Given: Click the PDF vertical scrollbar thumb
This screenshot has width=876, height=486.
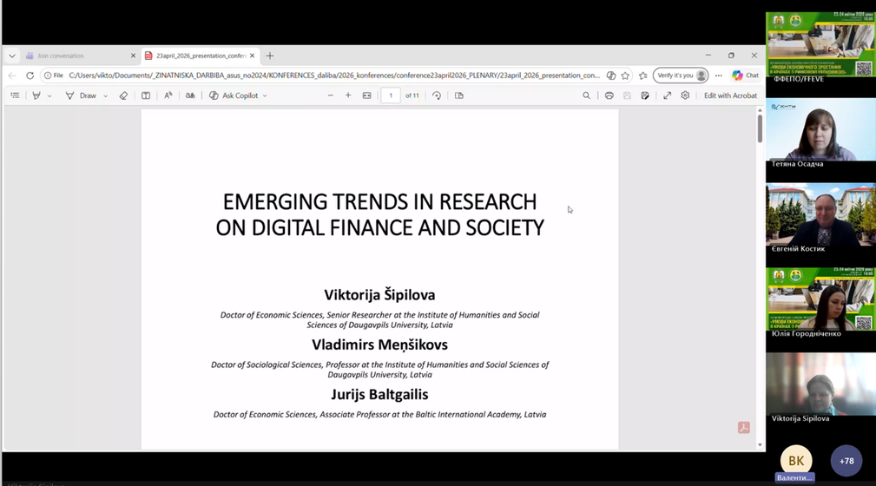Looking at the screenshot, I should [x=760, y=128].
